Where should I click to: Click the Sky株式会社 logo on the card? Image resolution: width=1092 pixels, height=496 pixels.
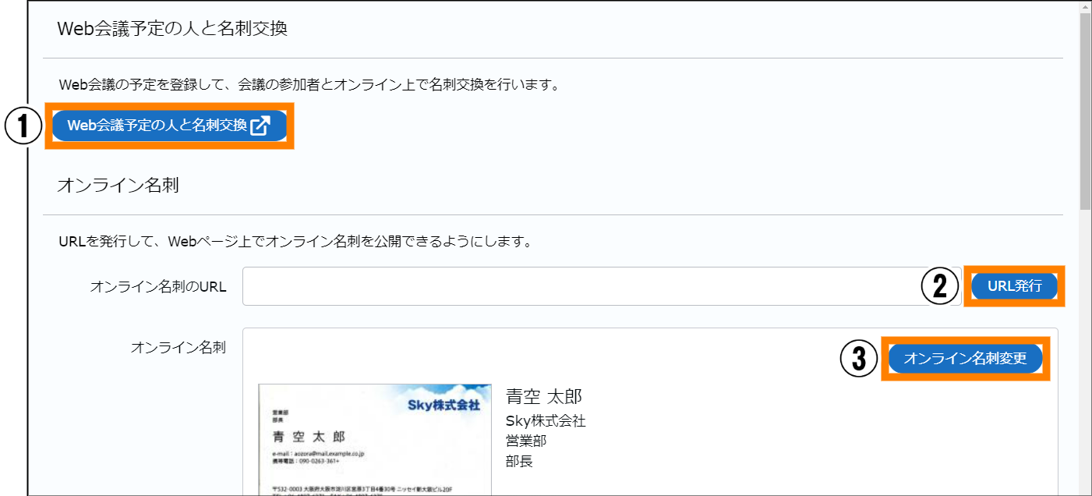[444, 405]
